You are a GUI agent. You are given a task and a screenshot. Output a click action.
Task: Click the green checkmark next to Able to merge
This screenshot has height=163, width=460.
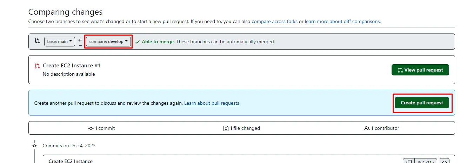(137, 42)
